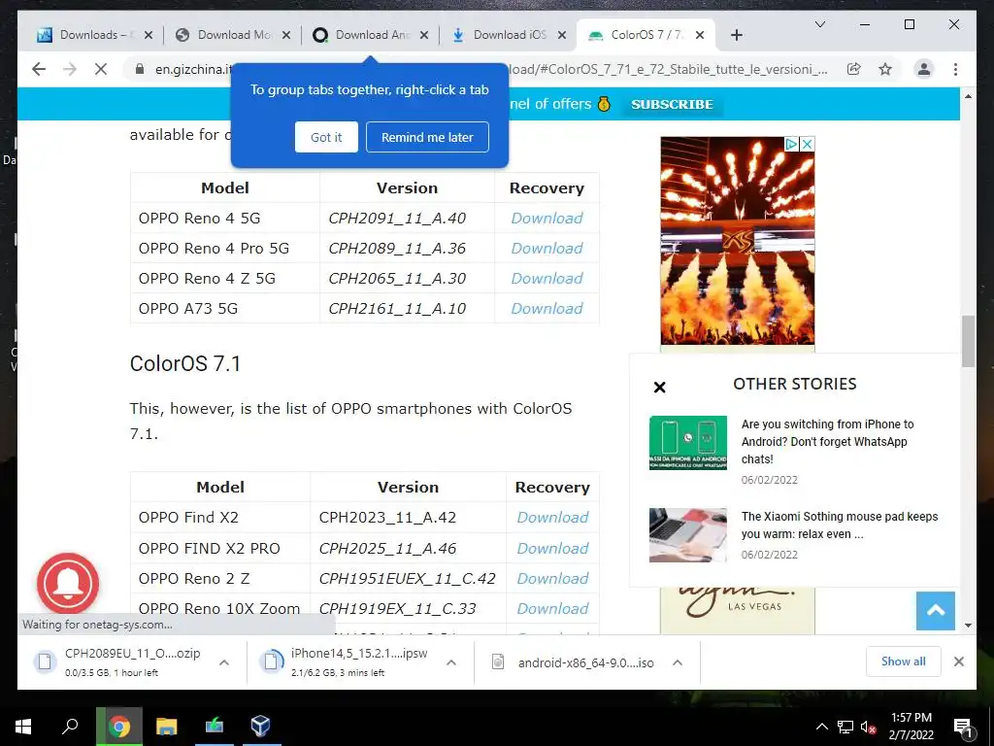The width and height of the screenshot is (994, 746).
Task: Open the Windows Start menu
Action: click(23, 727)
